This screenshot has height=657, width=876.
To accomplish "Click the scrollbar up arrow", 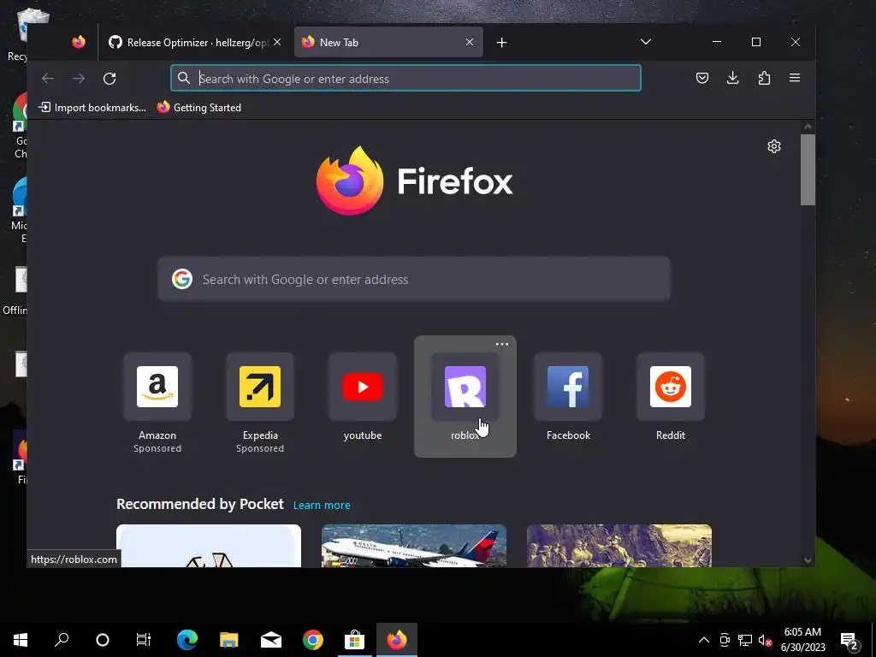I will [808, 127].
